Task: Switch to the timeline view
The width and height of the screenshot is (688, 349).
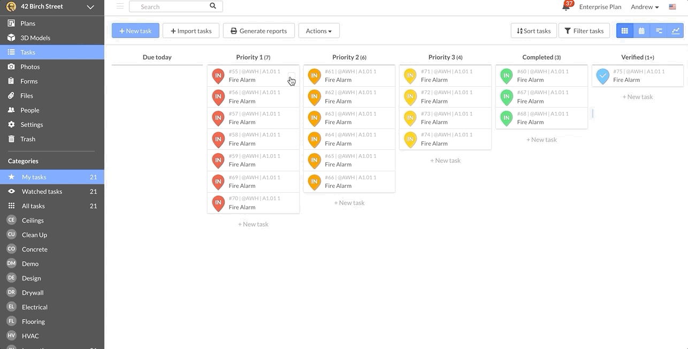Action: coord(659,31)
